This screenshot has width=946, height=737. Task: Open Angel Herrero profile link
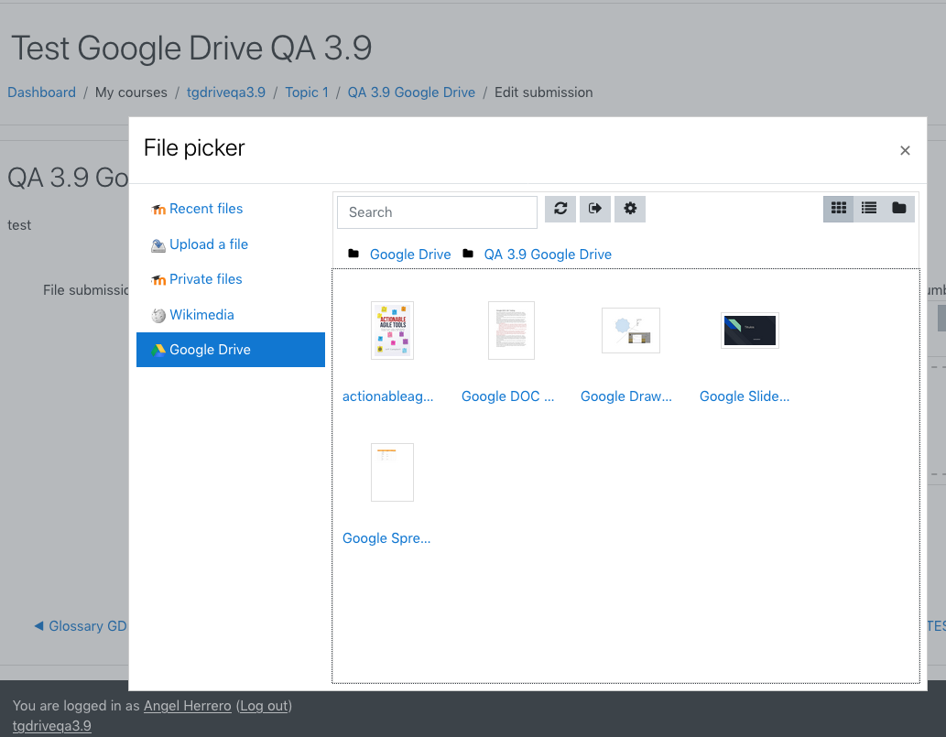tap(188, 706)
